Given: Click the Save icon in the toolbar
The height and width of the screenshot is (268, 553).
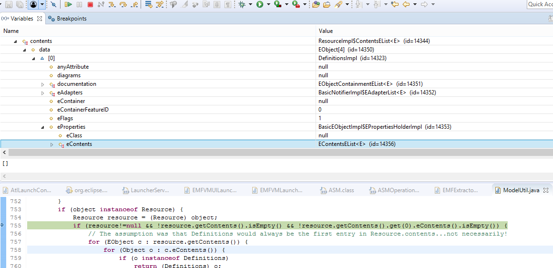Looking at the screenshot, I should [9, 4].
